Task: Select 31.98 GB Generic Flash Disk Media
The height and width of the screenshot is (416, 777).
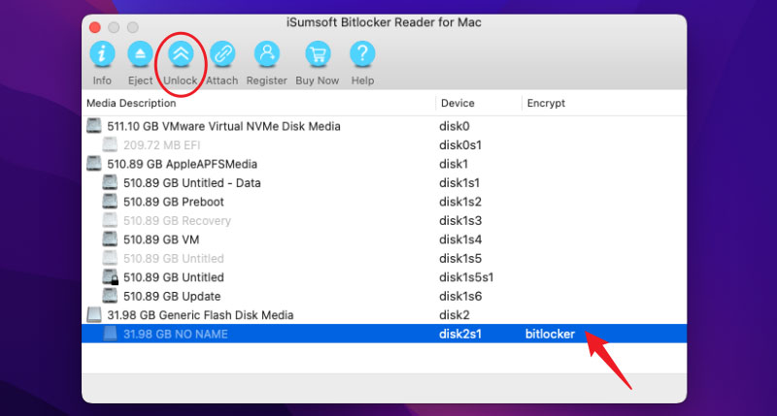Action: [x=384, y=315]
